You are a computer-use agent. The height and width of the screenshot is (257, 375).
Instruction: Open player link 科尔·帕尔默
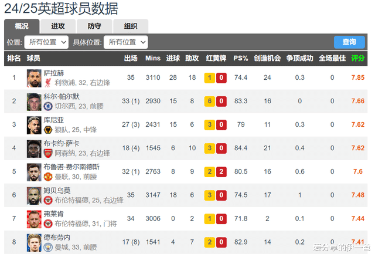(62, 97)
